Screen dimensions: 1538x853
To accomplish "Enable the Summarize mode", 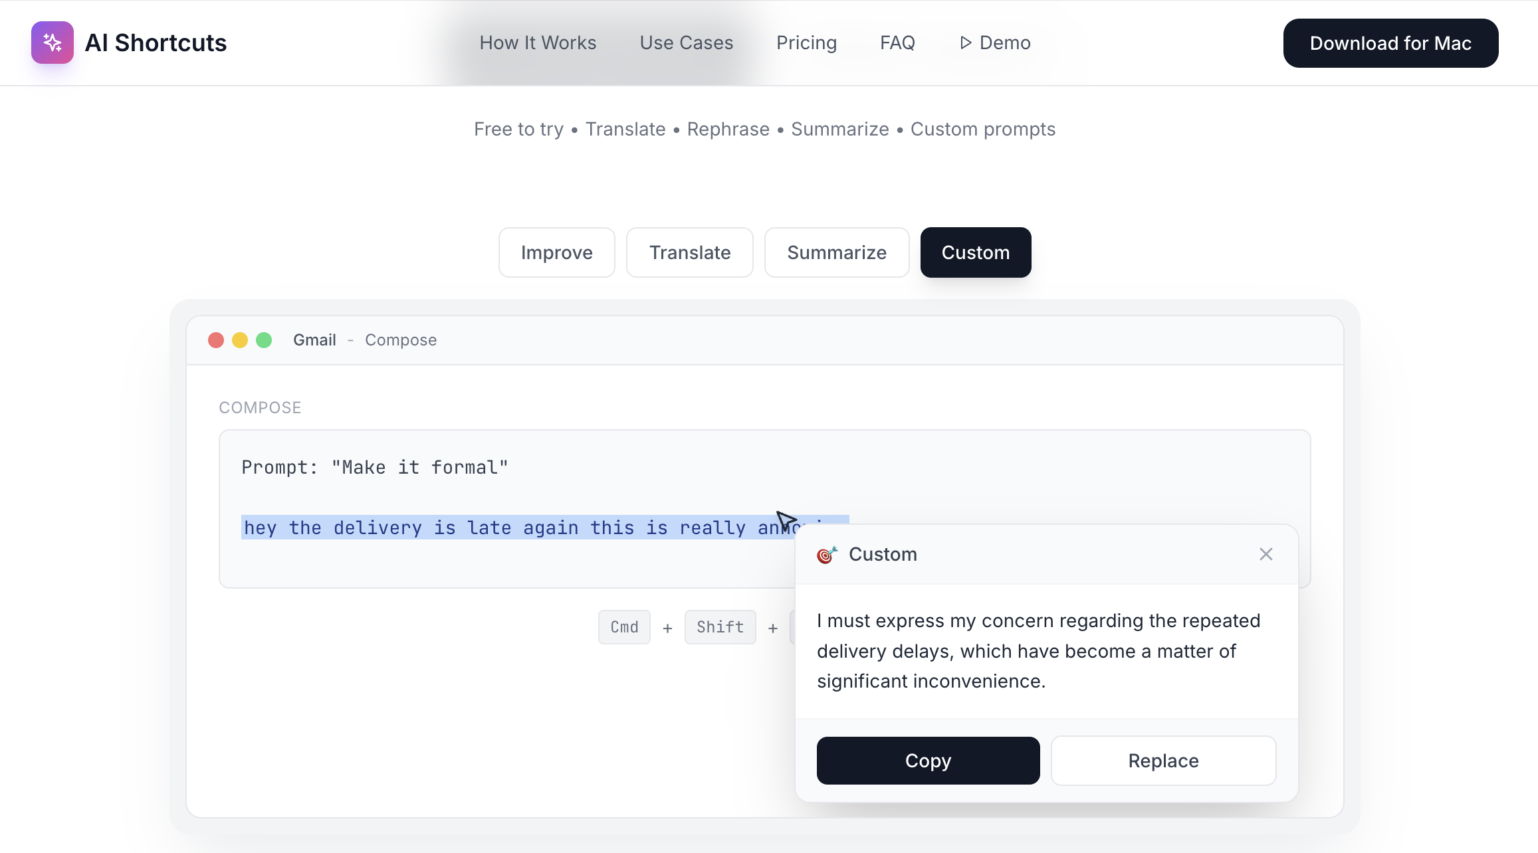I will click(x=836, y=252).
